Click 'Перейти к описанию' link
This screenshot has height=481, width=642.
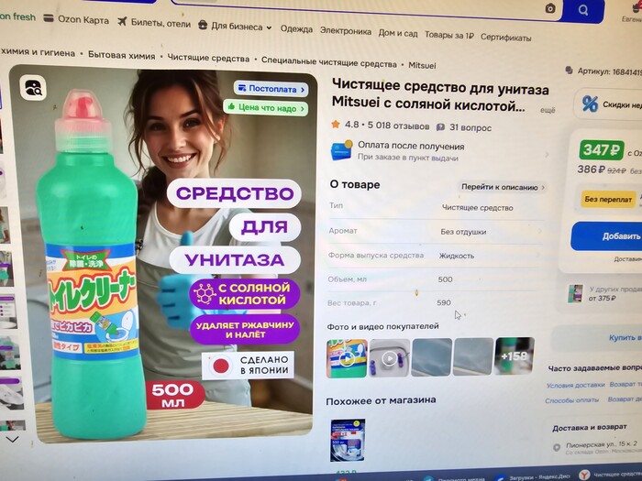tap(503, 187)
